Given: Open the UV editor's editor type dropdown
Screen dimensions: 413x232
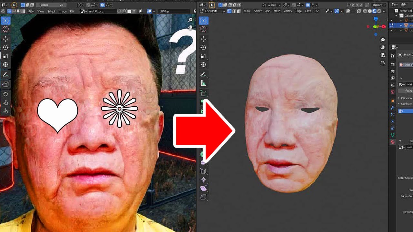Looking at the screenshot, I should [5, 5].
